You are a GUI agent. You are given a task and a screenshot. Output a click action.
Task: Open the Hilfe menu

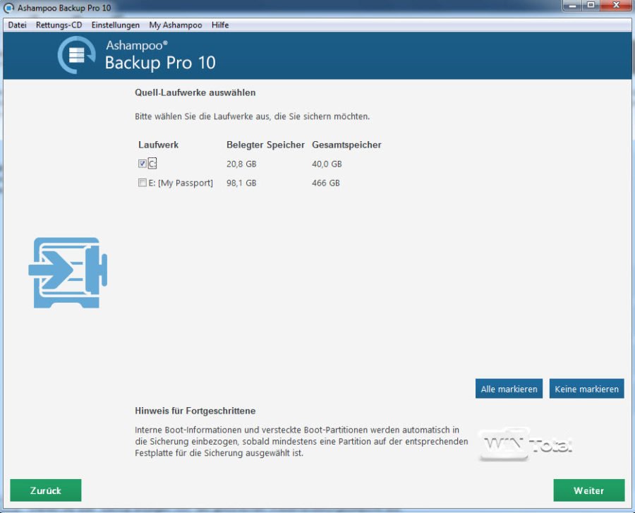pyautogui.click(x=219, y=25)
